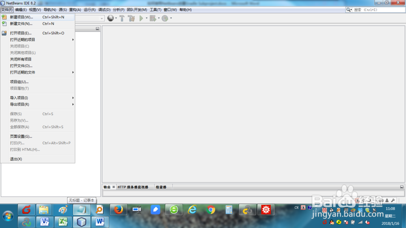Click the browser globe toolbar icon
Screen dimensions: 406x228
click(x=110, y=18)
